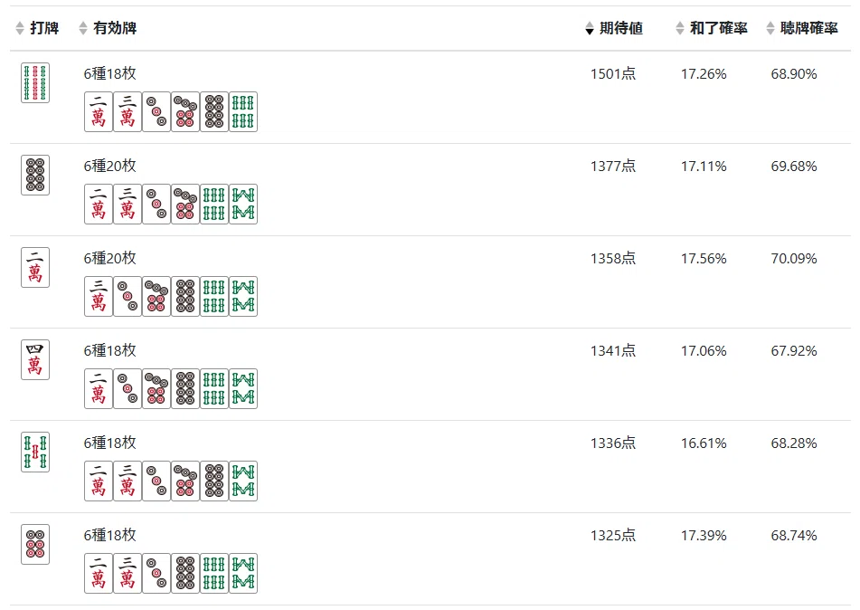Click the 6-pin discard tile in the last row
860x610 pixels.
(35, 544)
